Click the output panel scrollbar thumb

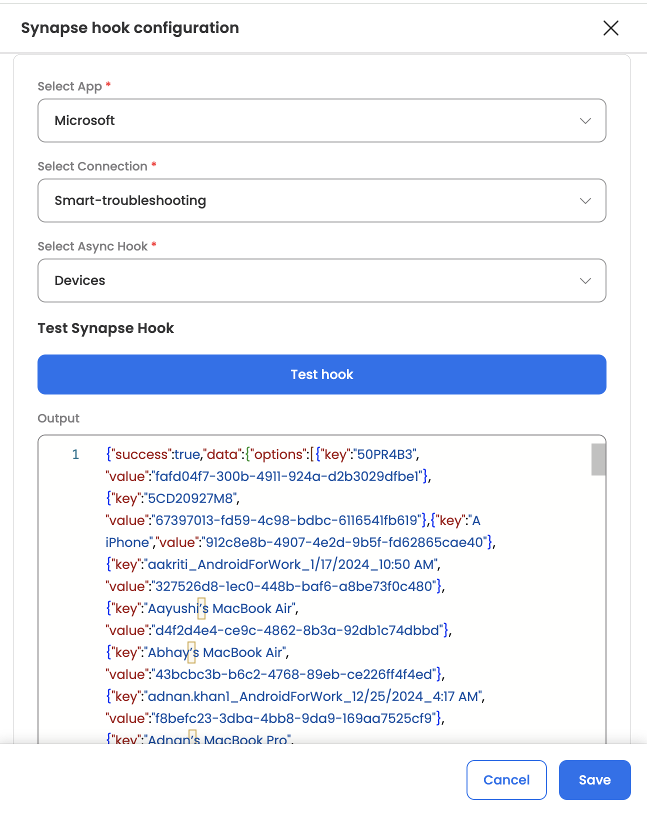[x=598, y=459]
